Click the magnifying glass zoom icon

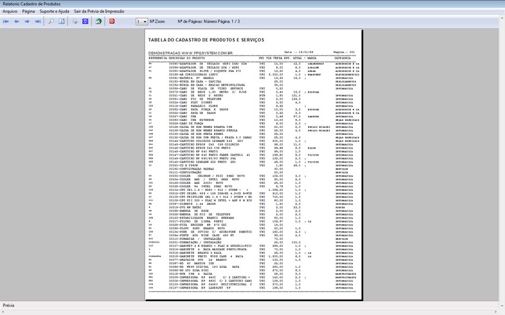click(51, 21)
